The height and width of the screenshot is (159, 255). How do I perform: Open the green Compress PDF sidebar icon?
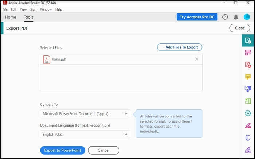click(248, 101)
